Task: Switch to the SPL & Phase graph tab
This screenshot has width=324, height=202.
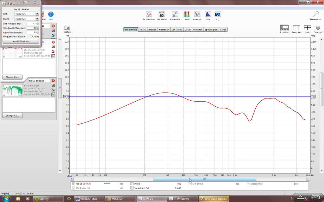Action: pos(131,29)
